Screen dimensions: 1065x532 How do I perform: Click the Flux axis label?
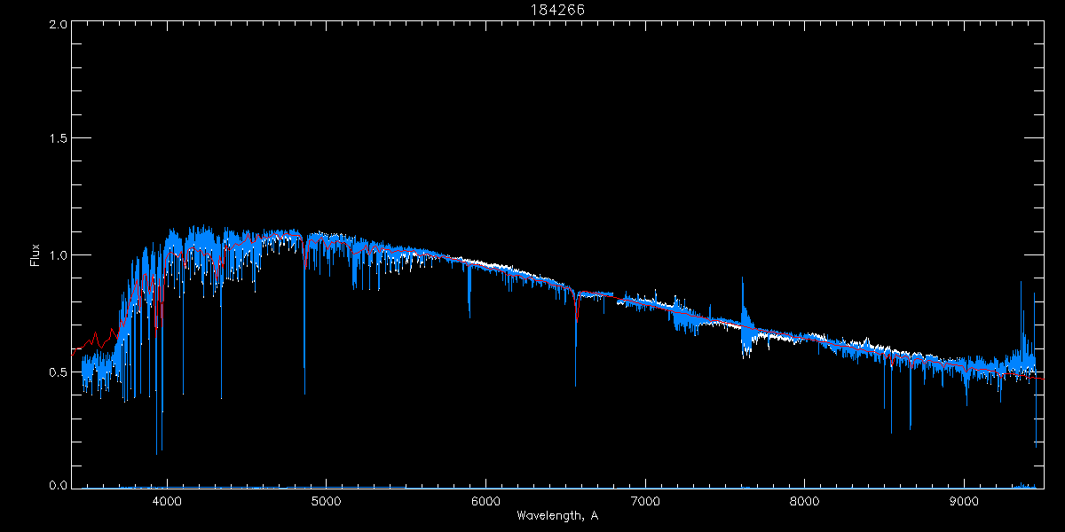(x=35, y=255)
